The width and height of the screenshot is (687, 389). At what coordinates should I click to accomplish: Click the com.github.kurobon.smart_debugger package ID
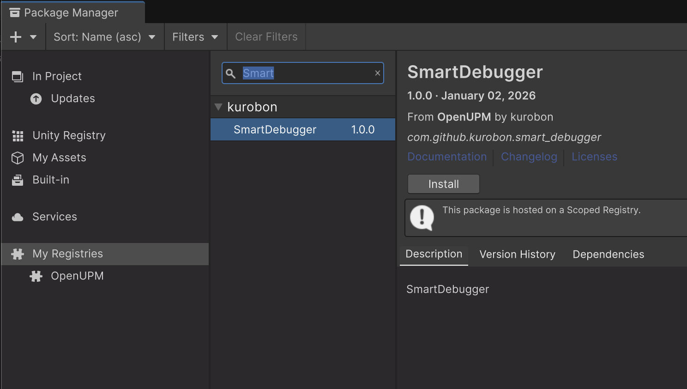(504, 137)
